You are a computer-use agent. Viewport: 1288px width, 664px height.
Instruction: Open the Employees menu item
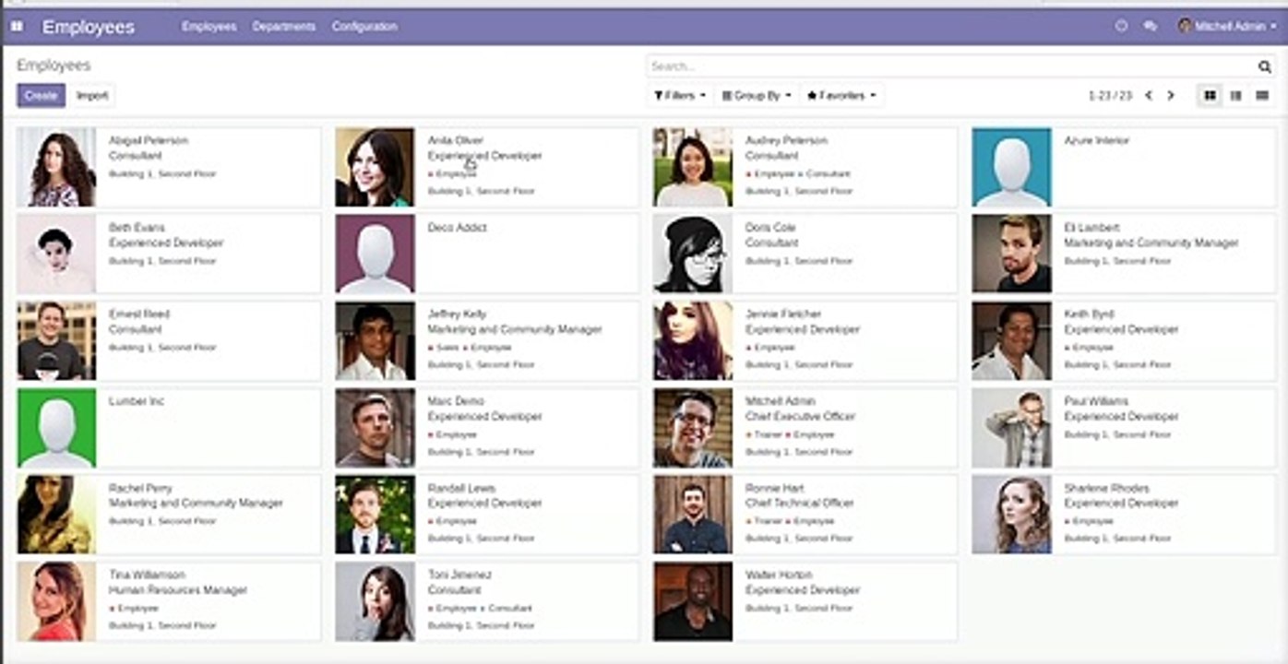(x=209, y=27)
